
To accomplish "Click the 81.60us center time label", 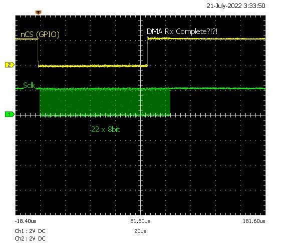I will [140, 221].
